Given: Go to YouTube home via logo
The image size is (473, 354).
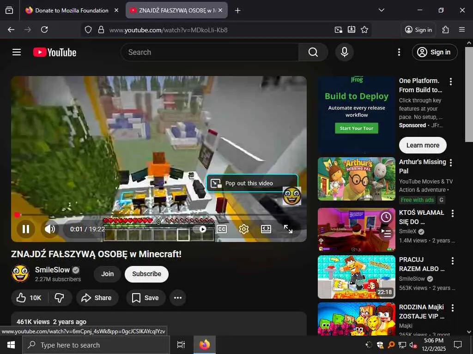Looking at the screenshot, I should coord(55,53).
